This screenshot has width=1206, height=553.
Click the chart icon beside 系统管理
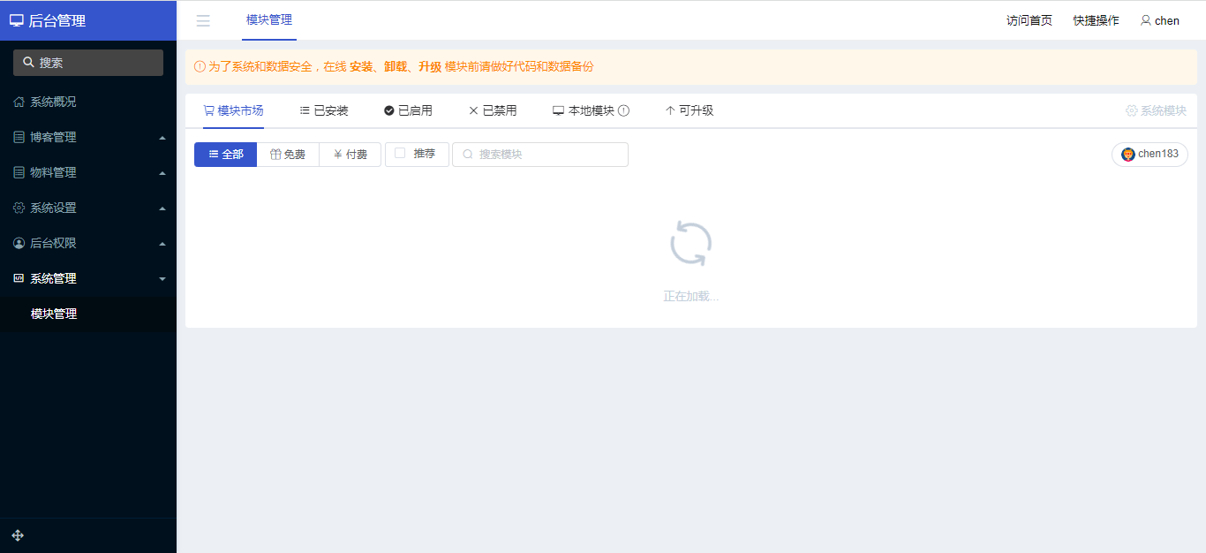(19, 278)
